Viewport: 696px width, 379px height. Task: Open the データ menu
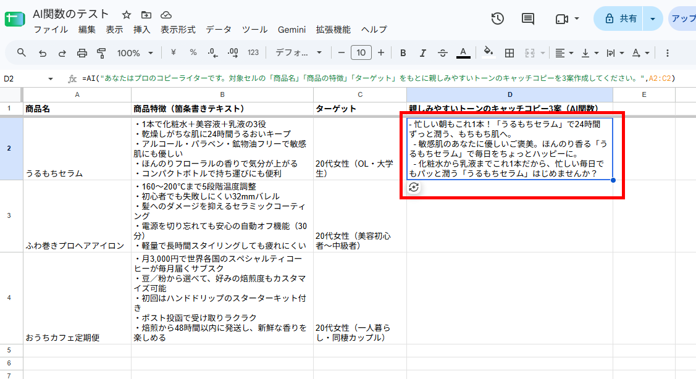[219, 29]
